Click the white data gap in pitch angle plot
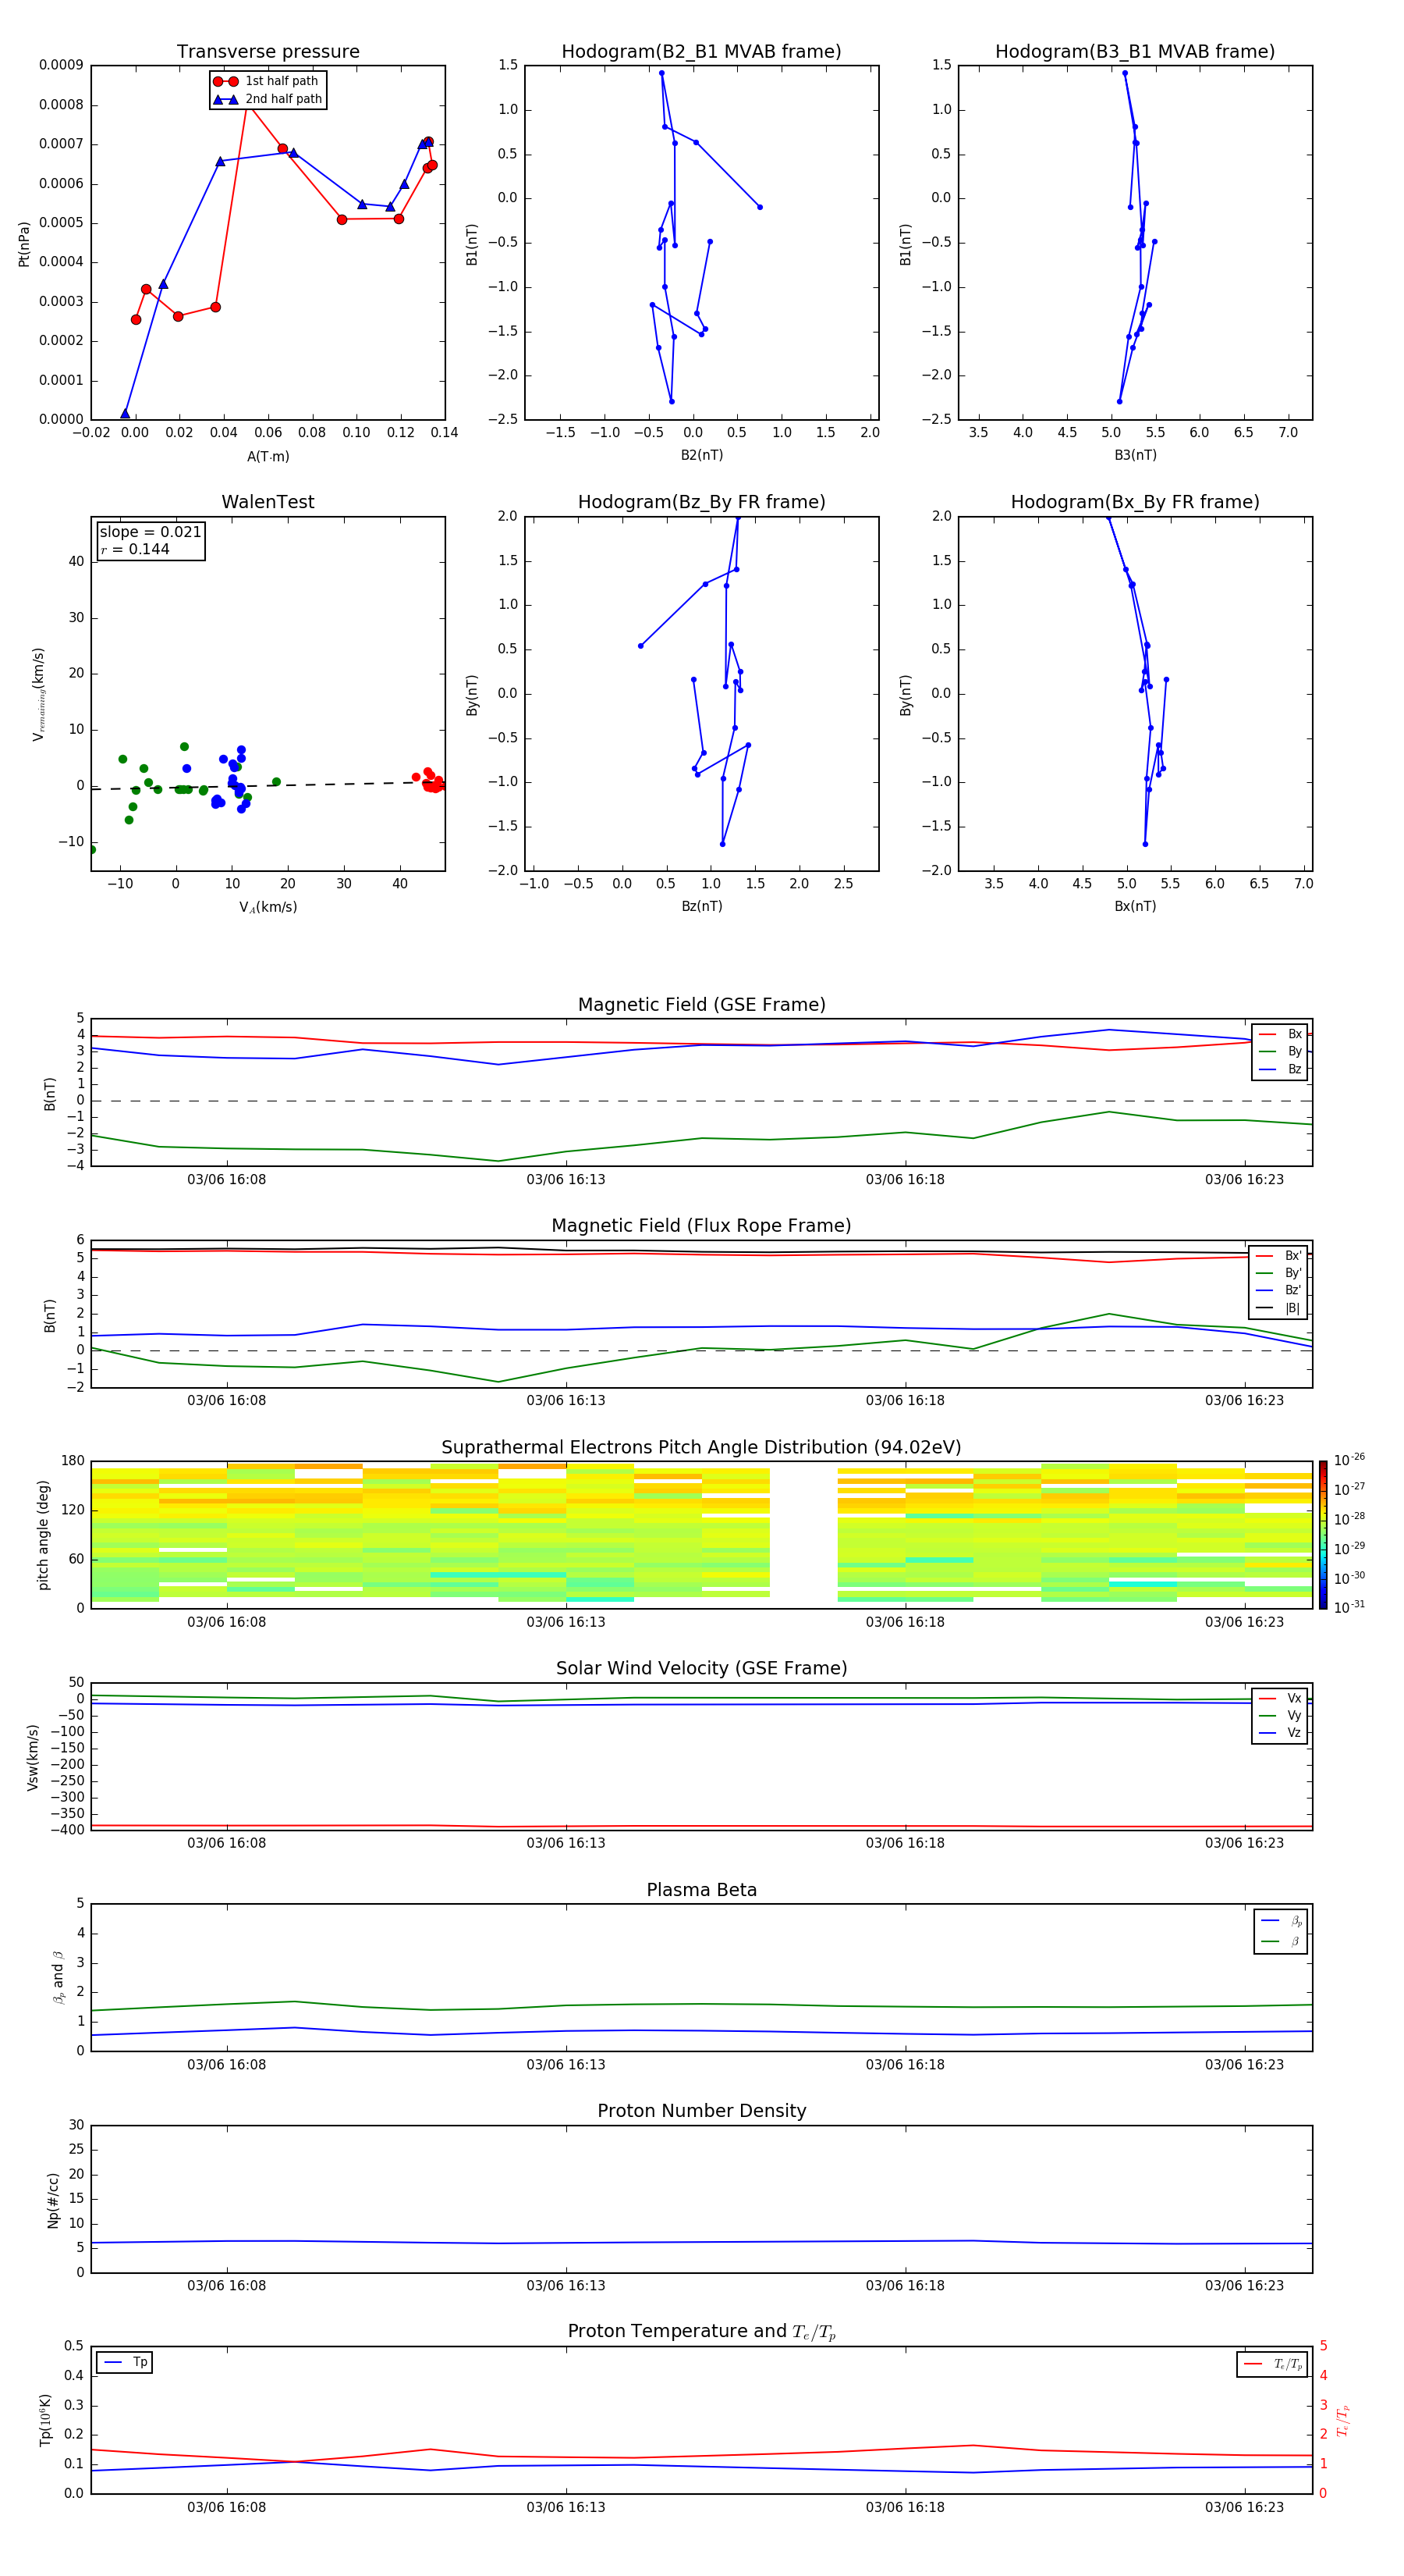This screenshot has width=1404, height=2576. coord(803,1534)
